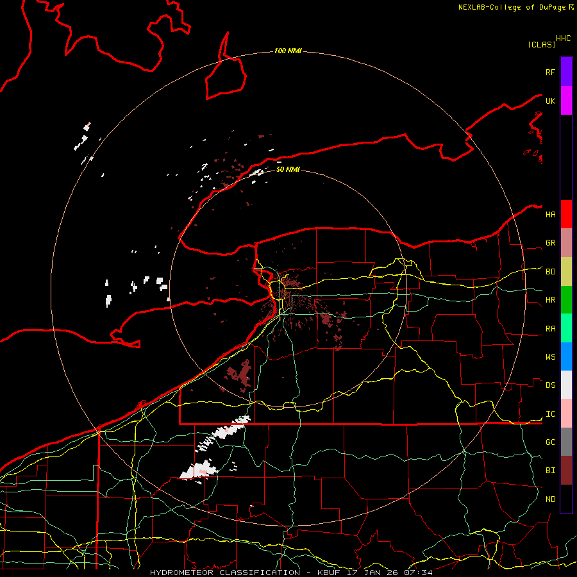This screenshot has width=577, height=577.
Task: Click the 100 NMI range ring label
Action: coord(288,51)
